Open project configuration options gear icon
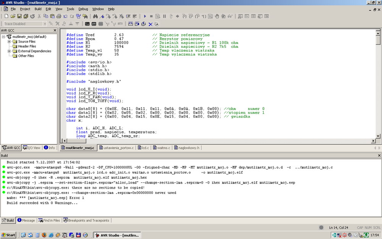This screenshot has width=382, height=239. (157, 24)
